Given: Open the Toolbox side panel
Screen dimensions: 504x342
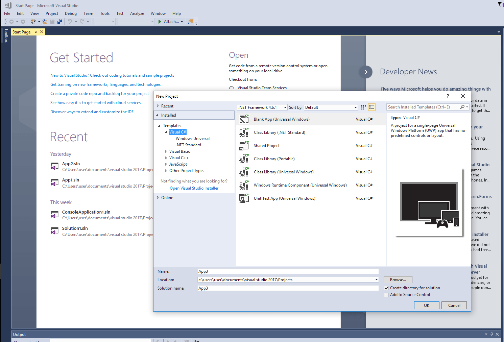Looking at the screenshot, I should pos(6,35).
